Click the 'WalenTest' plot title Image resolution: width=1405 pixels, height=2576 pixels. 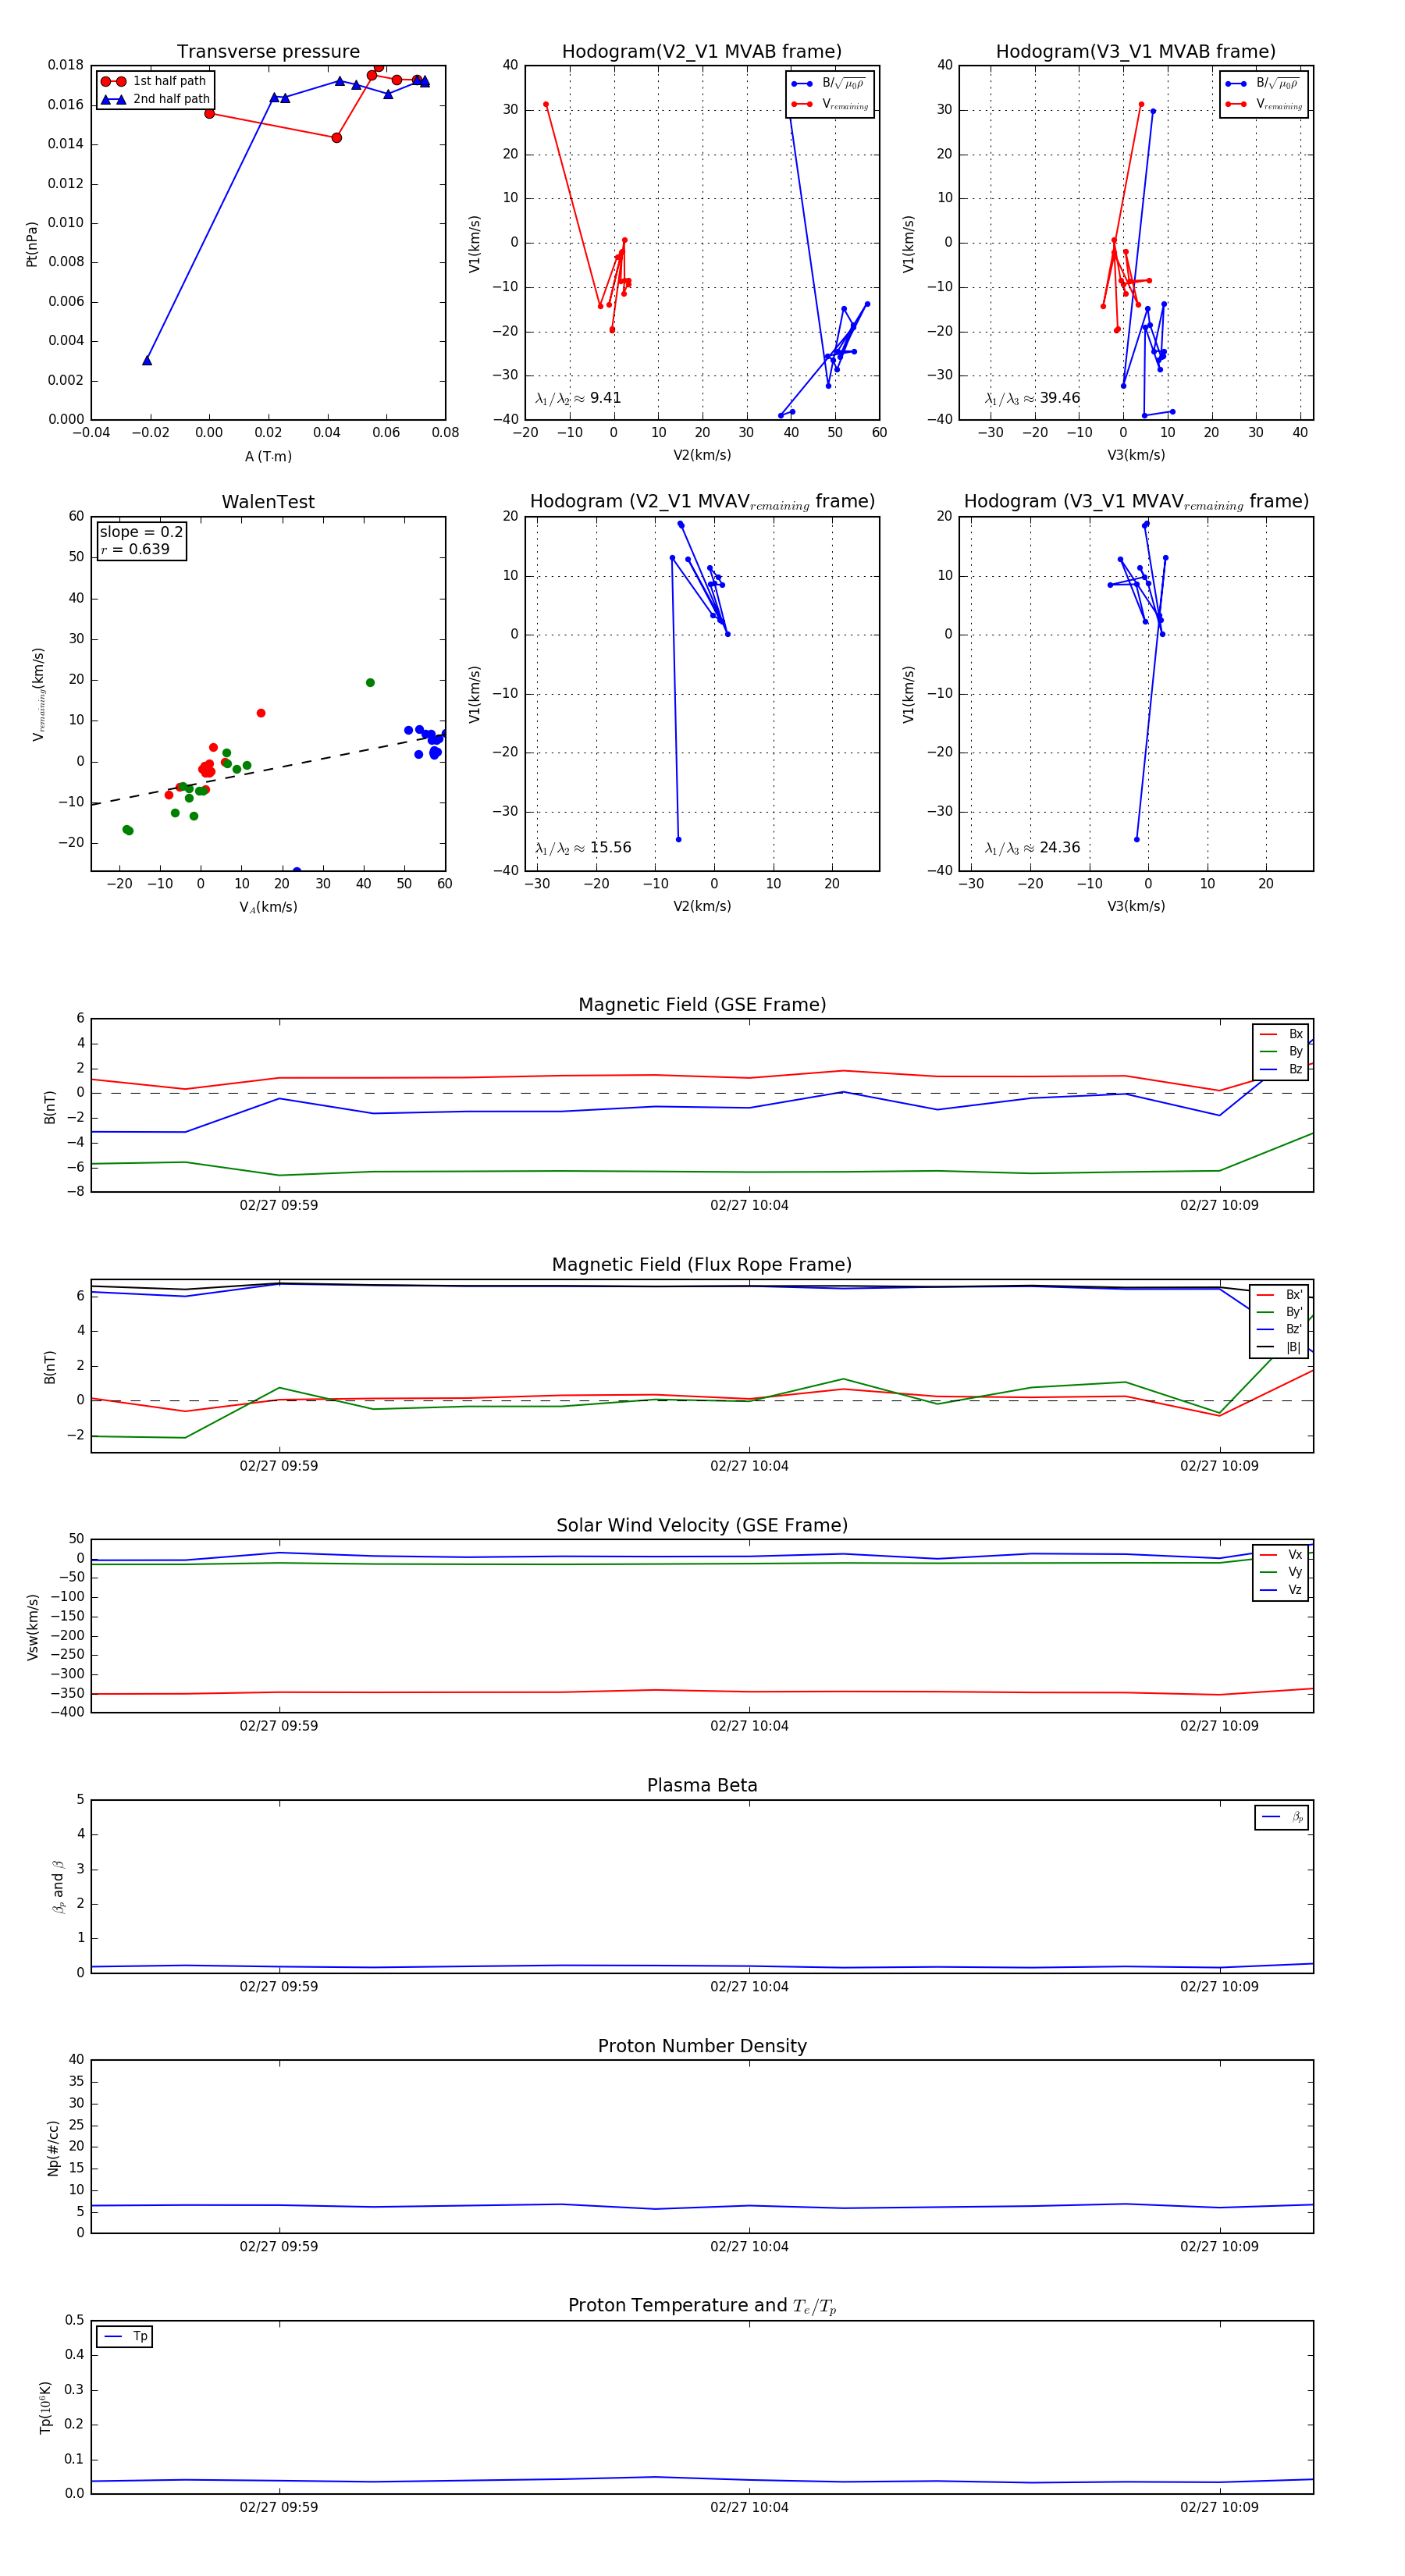point(268,502)
